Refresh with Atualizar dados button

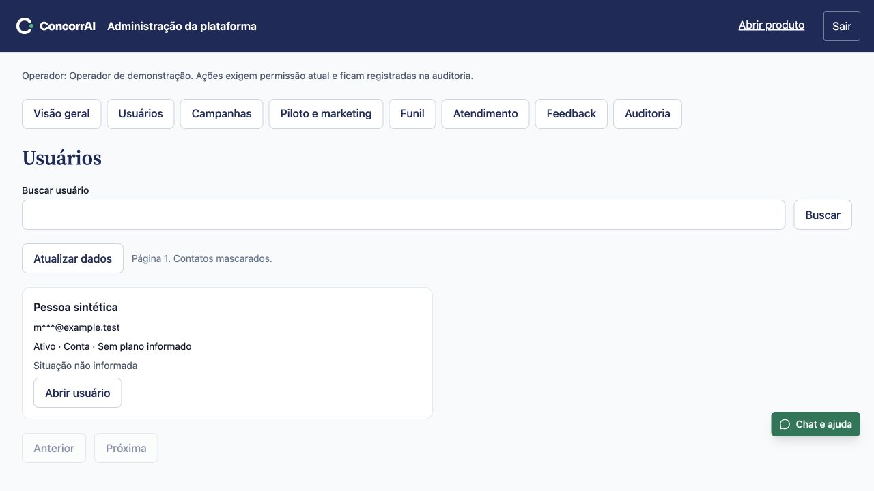pyautogui.click(x=72, y=258)
